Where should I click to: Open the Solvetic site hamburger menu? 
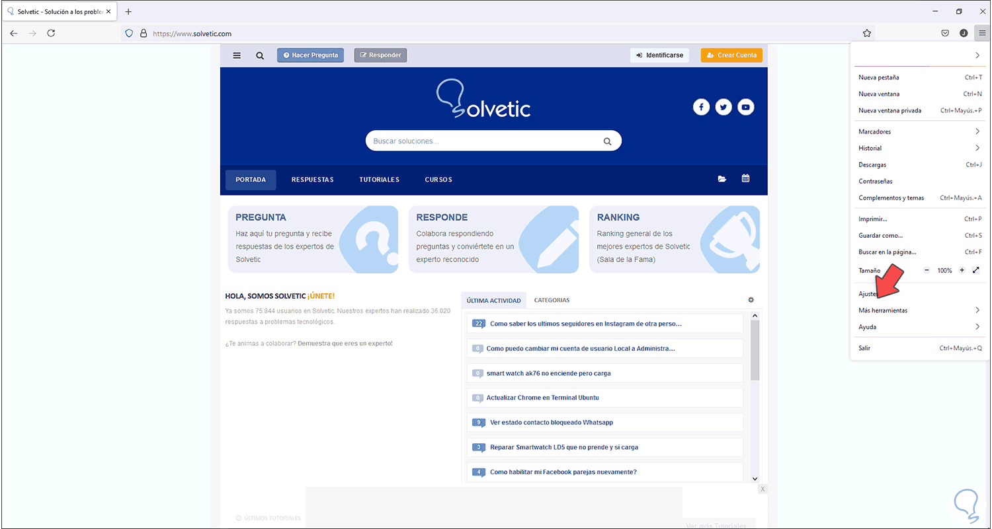tap(237, 55)
